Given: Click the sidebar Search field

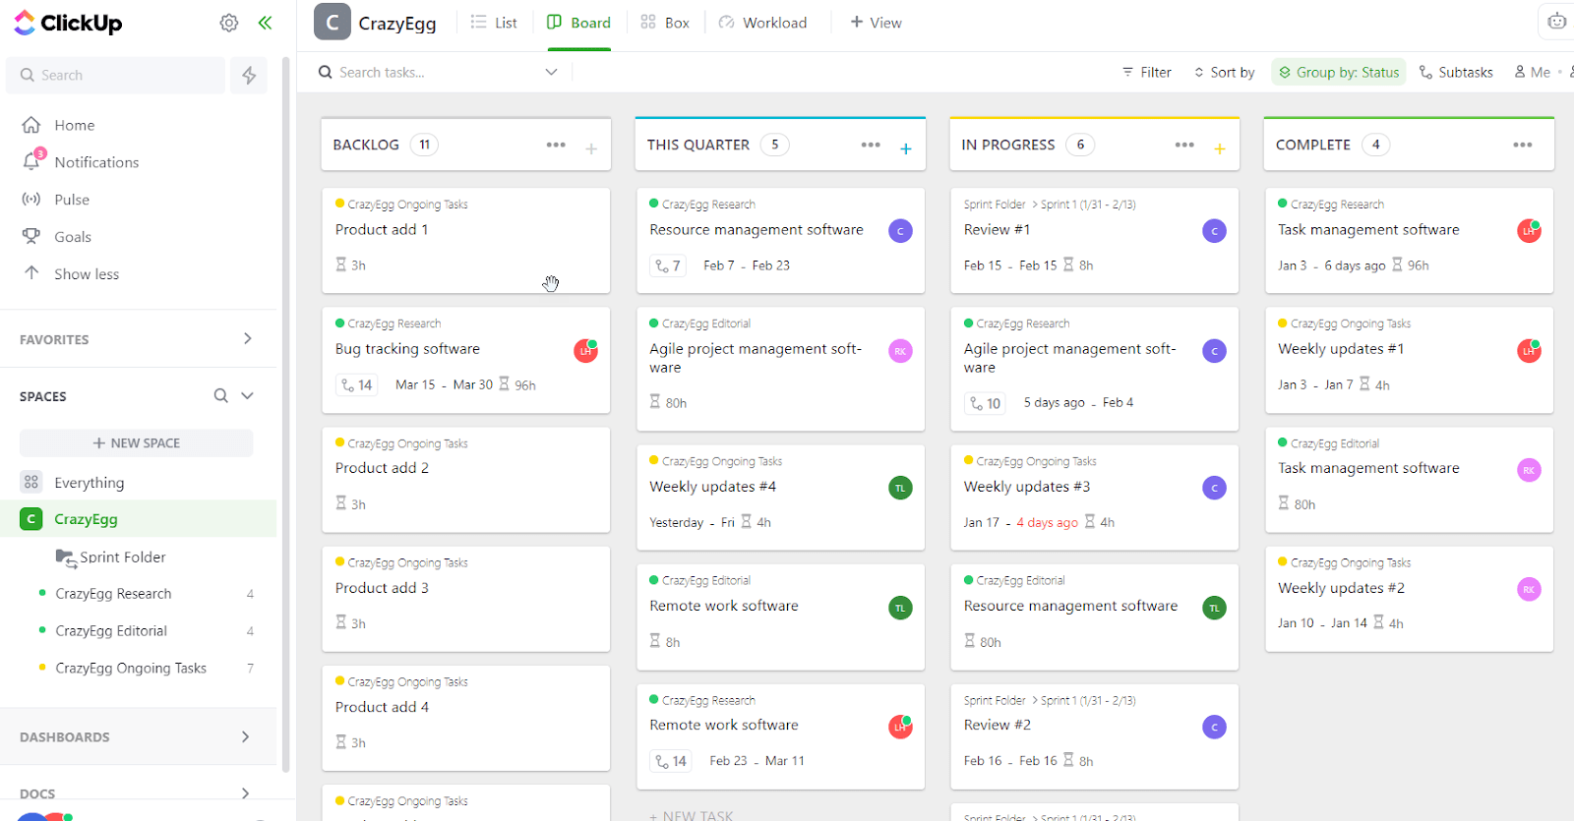Looking at the screenshot, I should pos(116,75).
